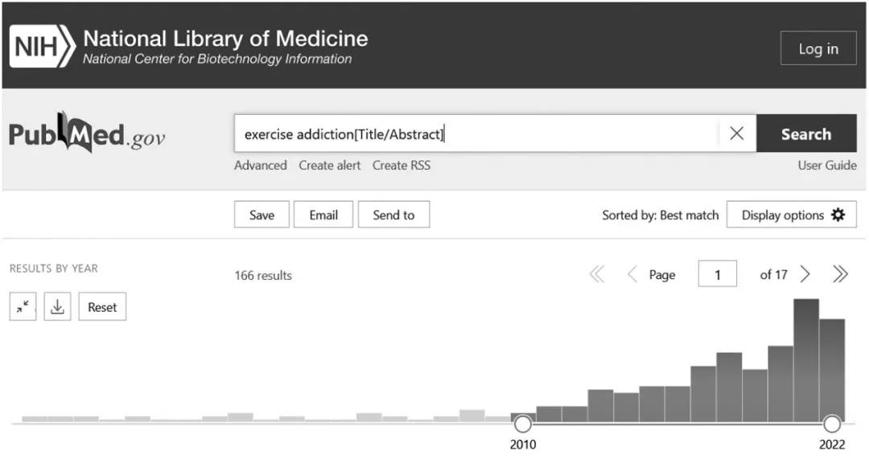The width and height of the screenshot is (869, 463).
Task: Click the Search button
Action: pos(805,134)
